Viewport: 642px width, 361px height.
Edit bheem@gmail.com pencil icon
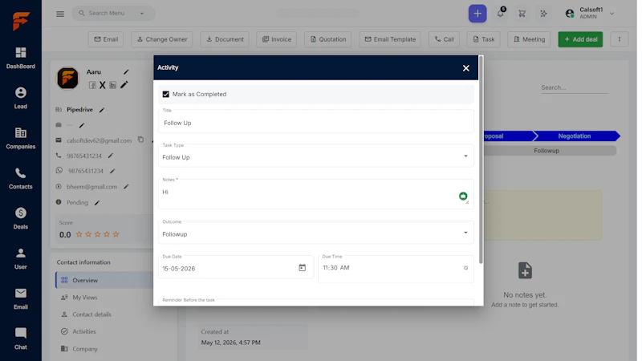click(126, 187)
